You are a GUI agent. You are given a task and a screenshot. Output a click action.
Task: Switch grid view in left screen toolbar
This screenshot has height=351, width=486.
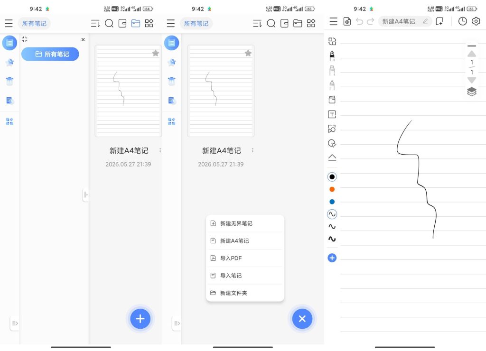click(149, 23)
